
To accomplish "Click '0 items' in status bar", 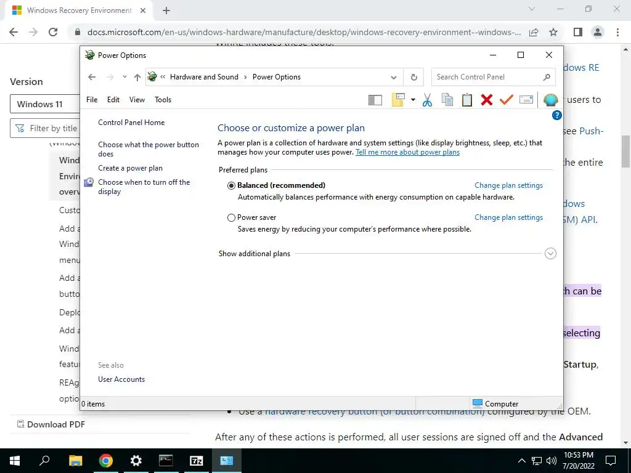I will [93, 404].
